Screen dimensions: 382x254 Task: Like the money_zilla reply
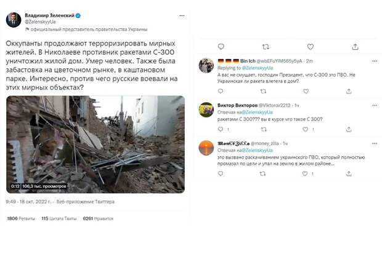tap(305, 173)
